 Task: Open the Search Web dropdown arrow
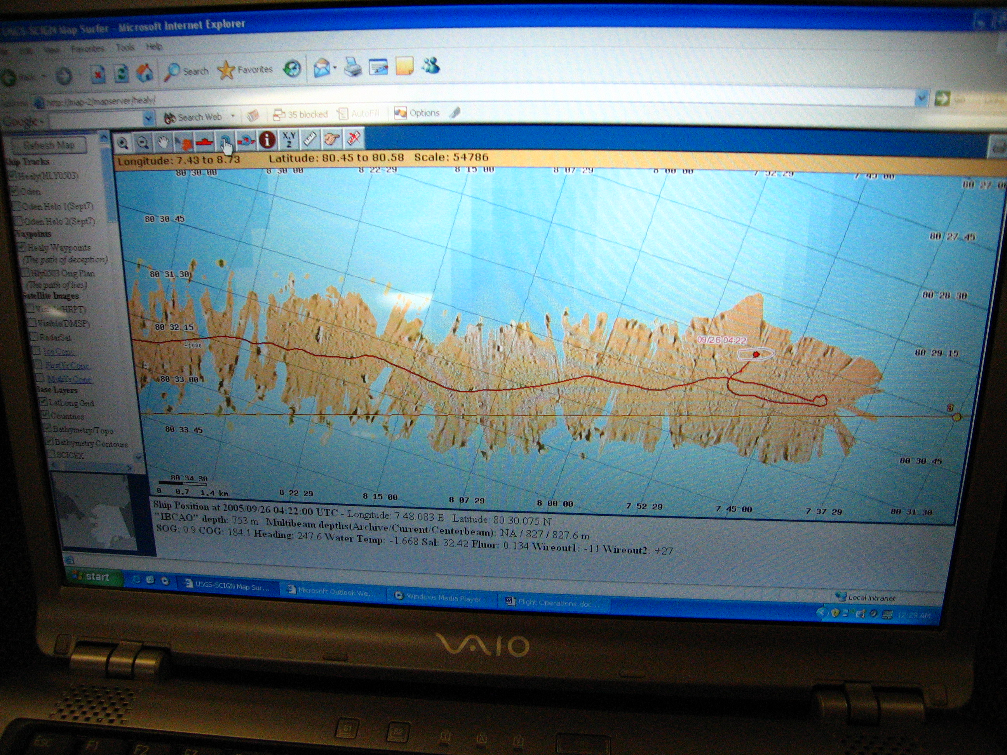click(233, 116)
